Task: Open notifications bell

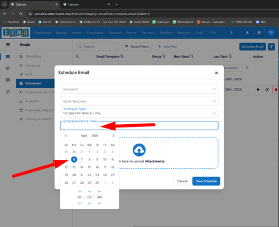Action: click(247, 32)
